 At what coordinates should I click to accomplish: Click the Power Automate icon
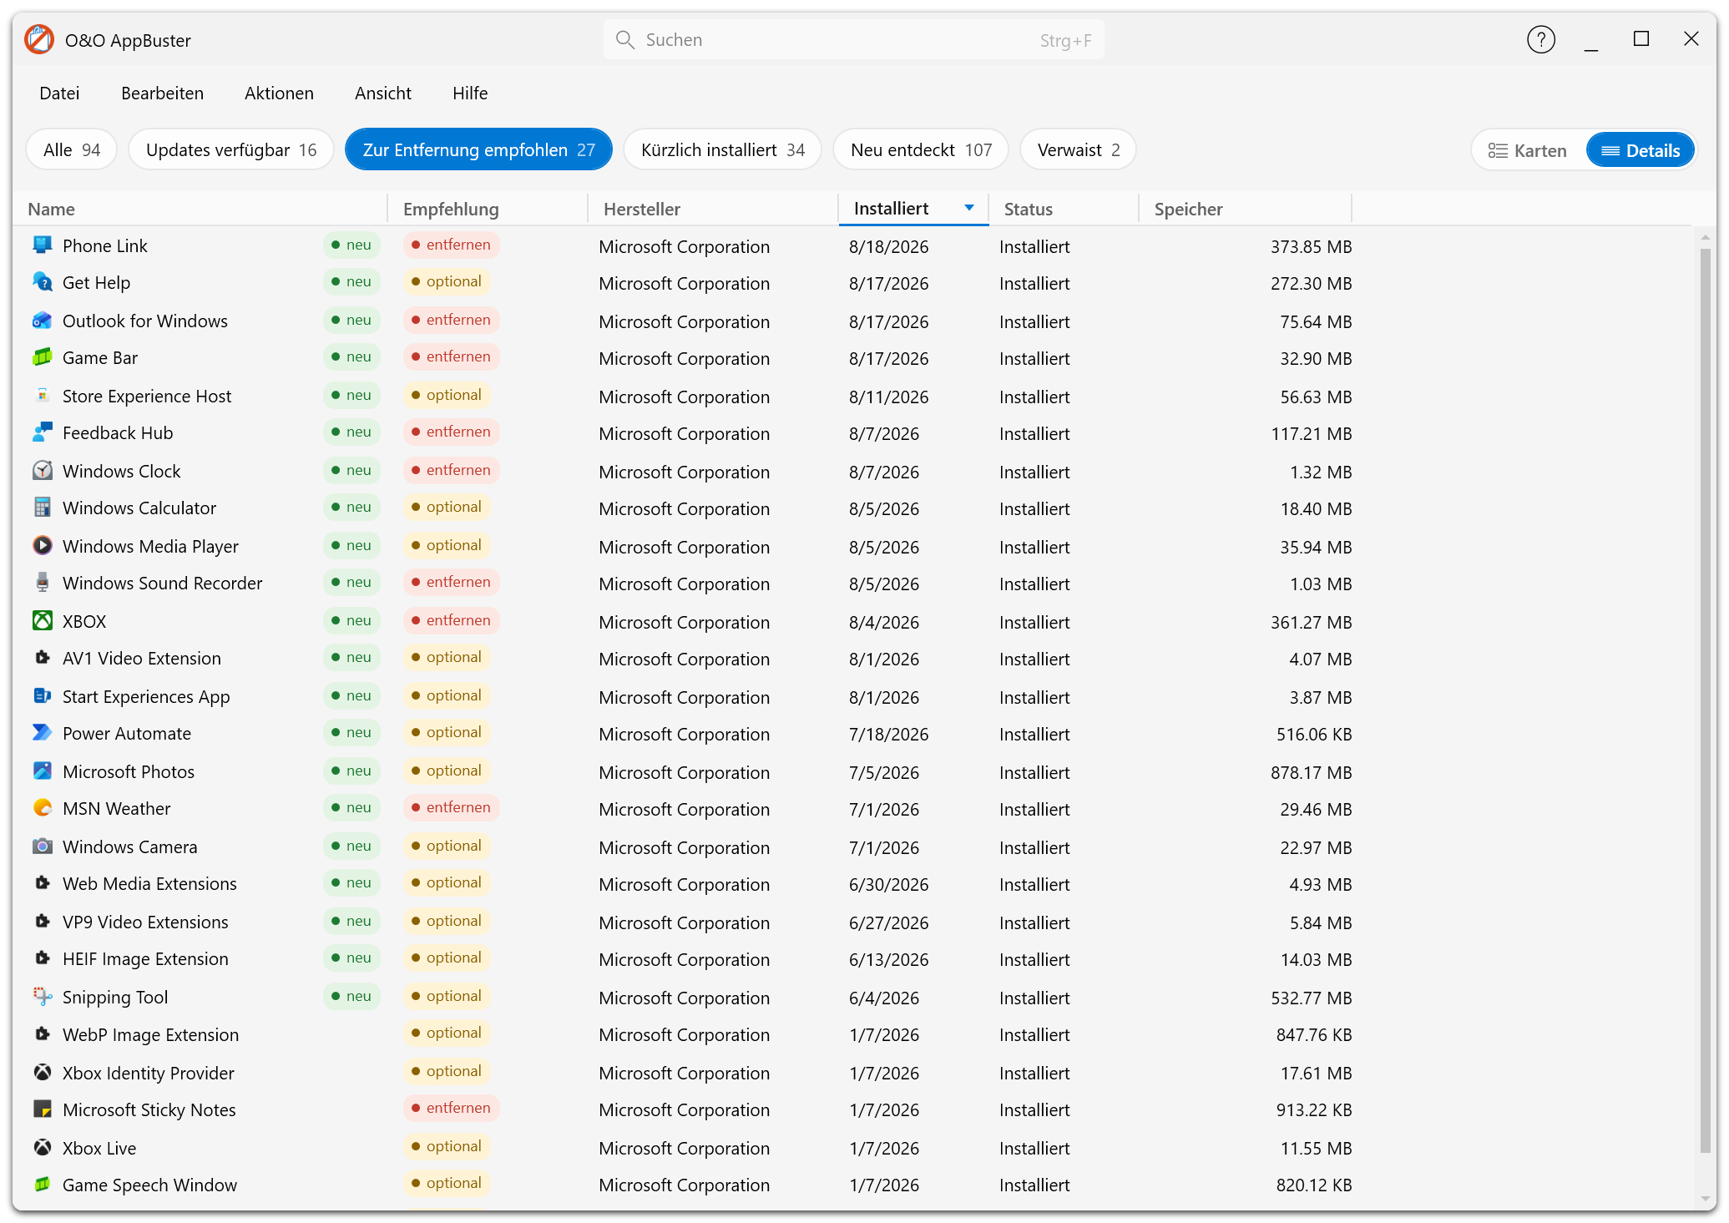[43, 732]
